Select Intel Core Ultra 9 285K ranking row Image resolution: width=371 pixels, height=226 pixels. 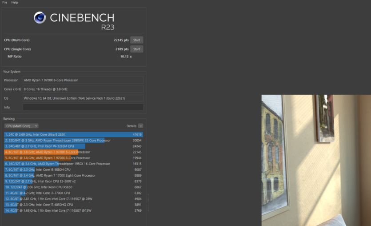click(x=73, y=134)
